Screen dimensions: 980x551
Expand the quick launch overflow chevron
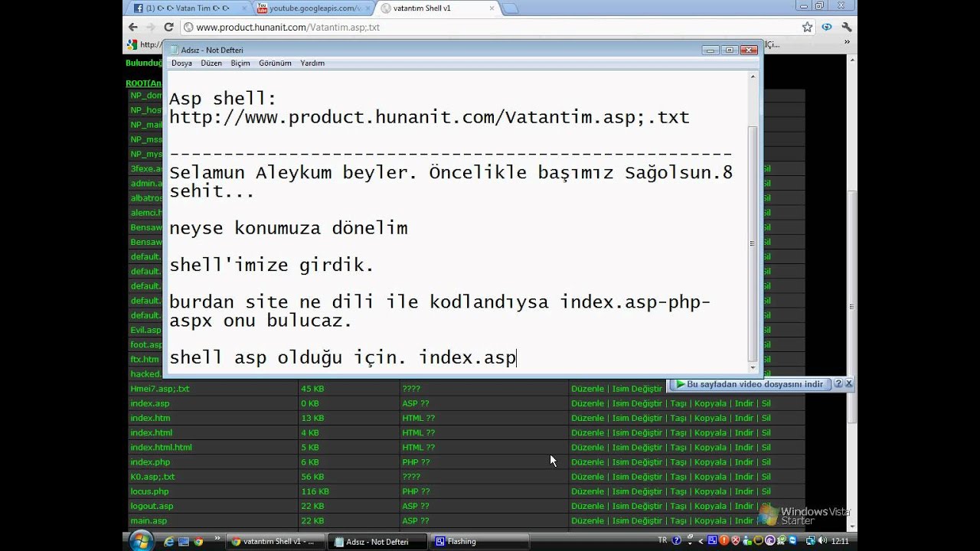coord(217,538)
